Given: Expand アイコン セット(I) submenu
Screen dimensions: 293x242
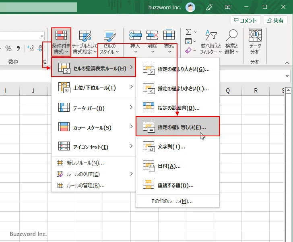Looking at the screenshot, I should click(x=93, y=146).
